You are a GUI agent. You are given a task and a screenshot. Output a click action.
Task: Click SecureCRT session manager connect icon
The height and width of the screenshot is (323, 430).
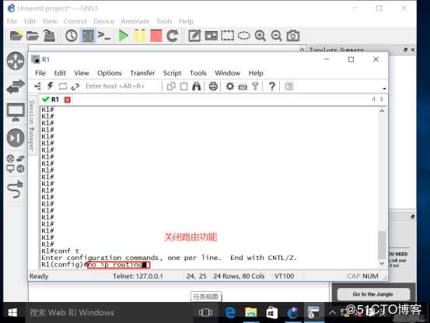point(37,86)
